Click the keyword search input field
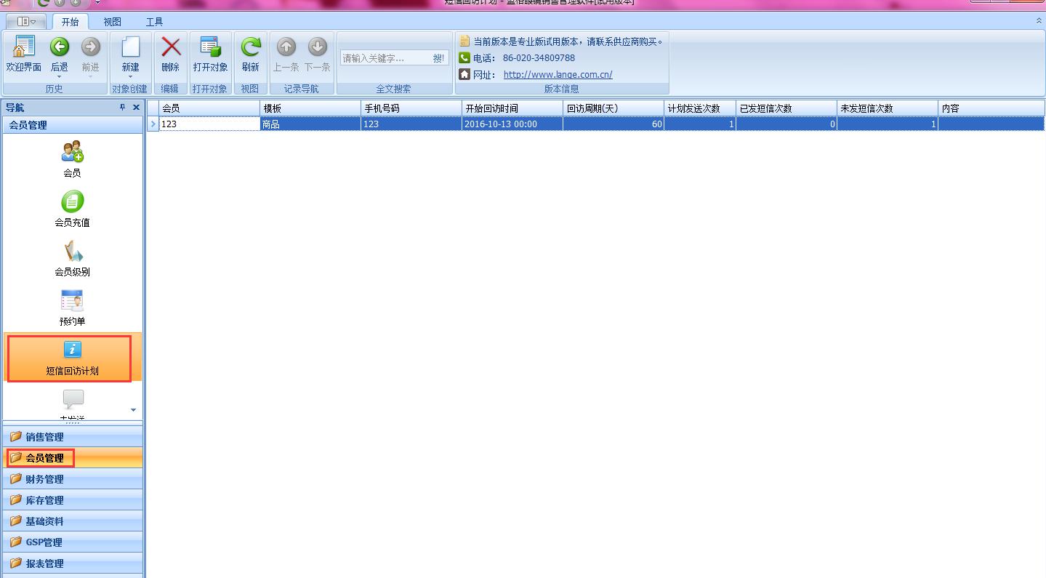The height and width of the screenshot is (578, 1046). pyautogui.click(x=385, y=58)
